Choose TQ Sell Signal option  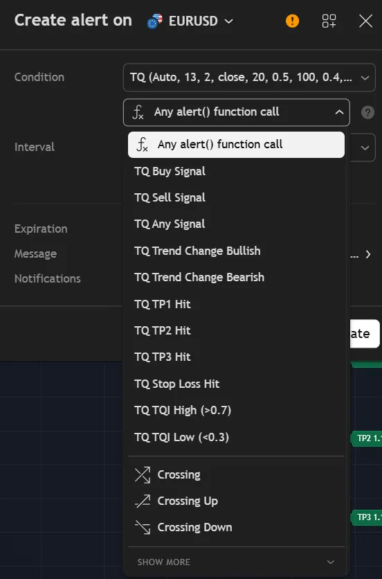tap(236, 197)
